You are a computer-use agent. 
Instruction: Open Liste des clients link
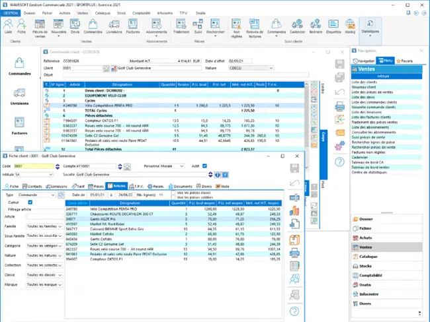click(365, 82)
